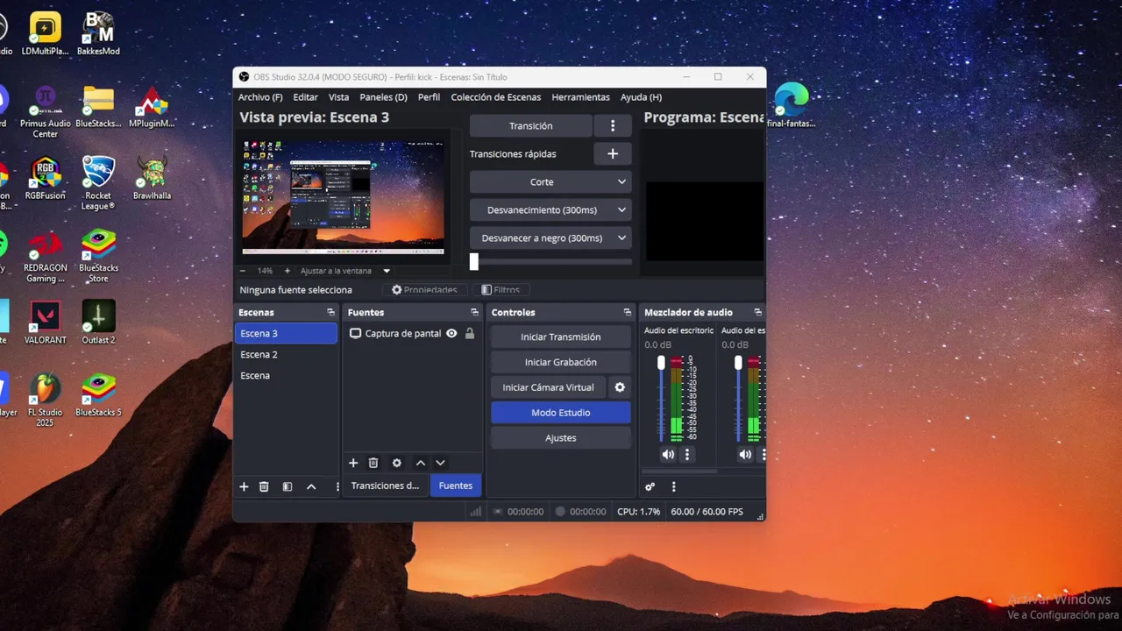Screen dimensions: 1122x631
Task: Mute the second audio channel speaker
Action: pos(745,454)
